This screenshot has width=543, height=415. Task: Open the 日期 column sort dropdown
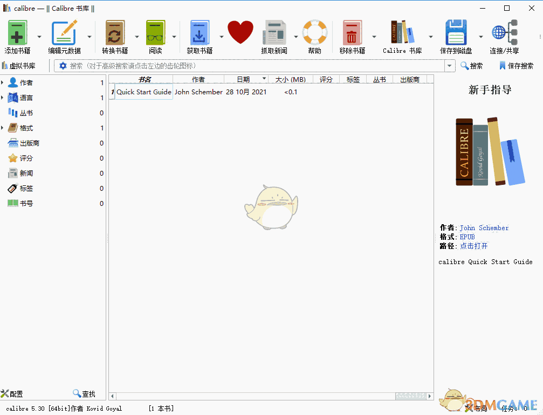[264, 78]
